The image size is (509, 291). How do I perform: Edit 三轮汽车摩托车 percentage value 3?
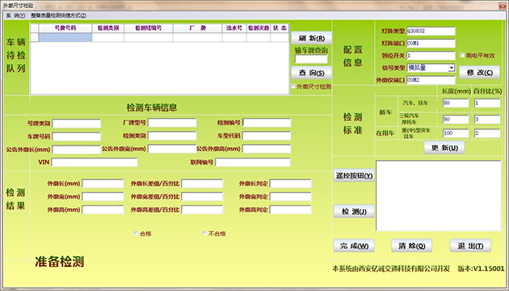[487, 119]
